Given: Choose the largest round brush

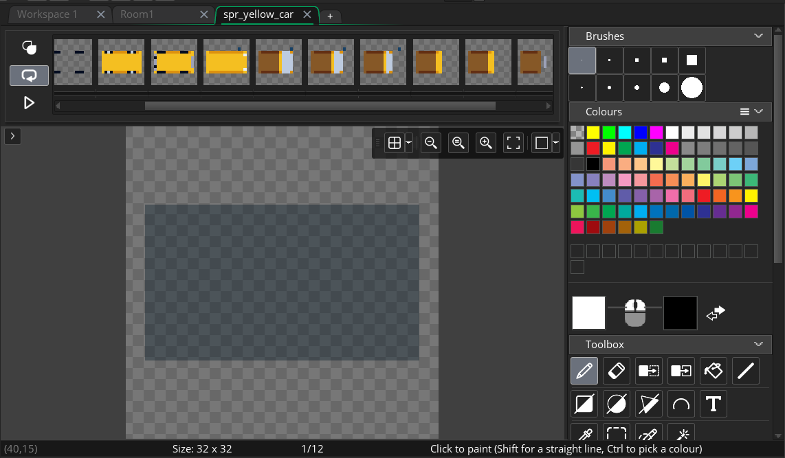Looking at the screenshot, I should pyautogui.click(x=692, y=88).
